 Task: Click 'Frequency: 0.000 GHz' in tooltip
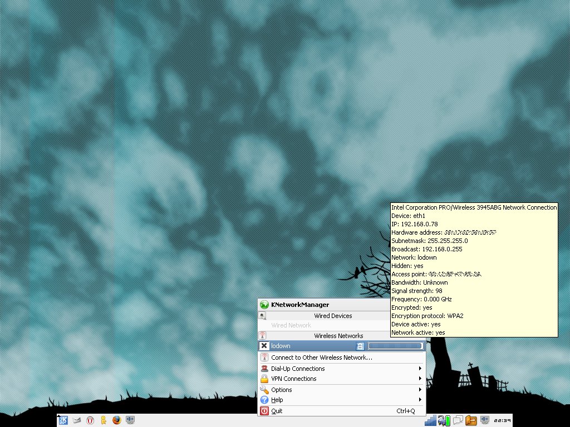pos(421,299)
